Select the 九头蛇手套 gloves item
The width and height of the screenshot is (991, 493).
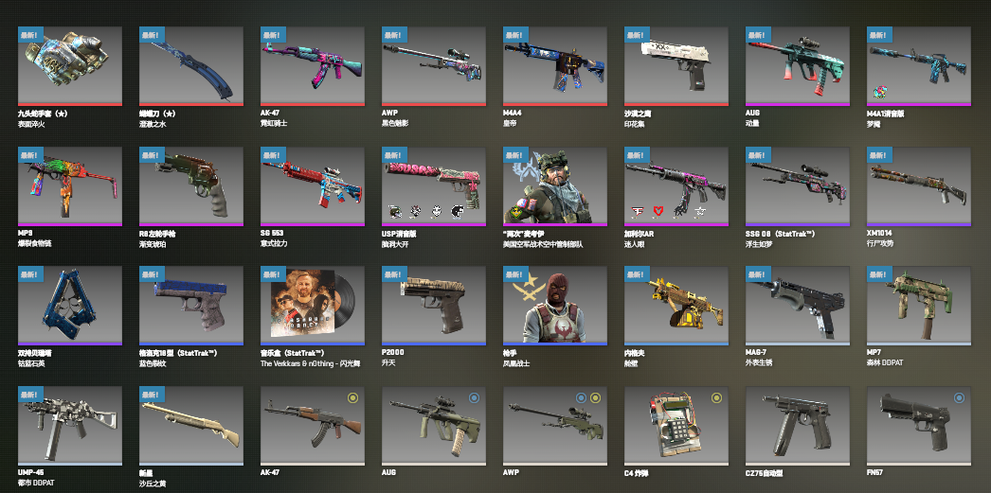pos(70,65)
